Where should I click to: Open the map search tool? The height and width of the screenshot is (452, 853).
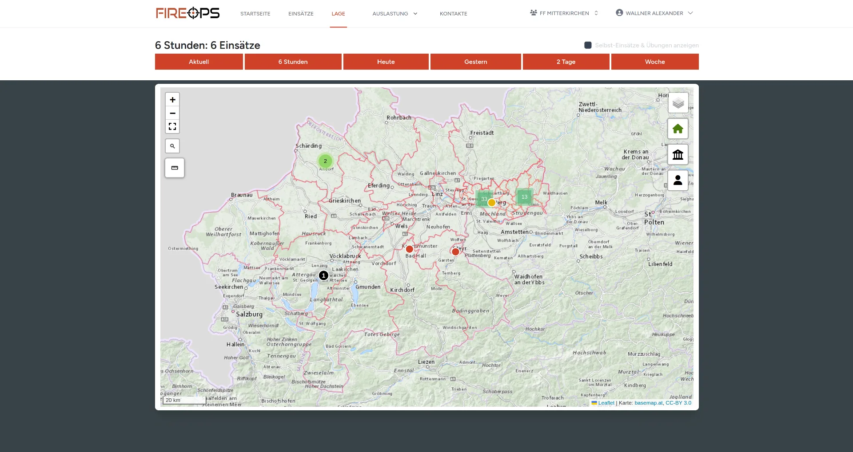(x=172, y=146)
